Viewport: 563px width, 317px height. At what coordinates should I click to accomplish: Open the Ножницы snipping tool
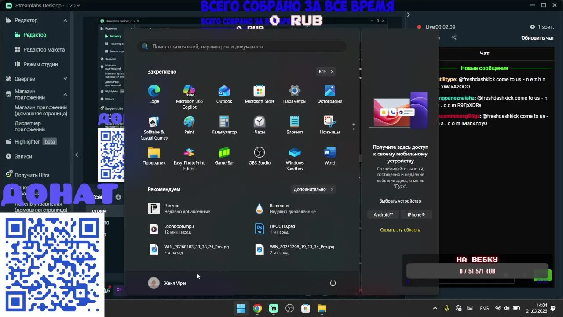click(330, 125)
